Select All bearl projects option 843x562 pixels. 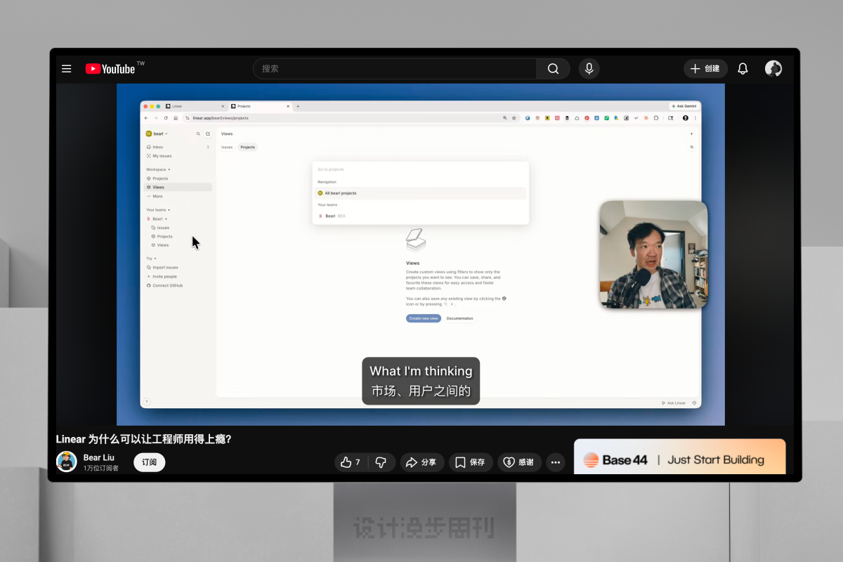click(420, 193)
